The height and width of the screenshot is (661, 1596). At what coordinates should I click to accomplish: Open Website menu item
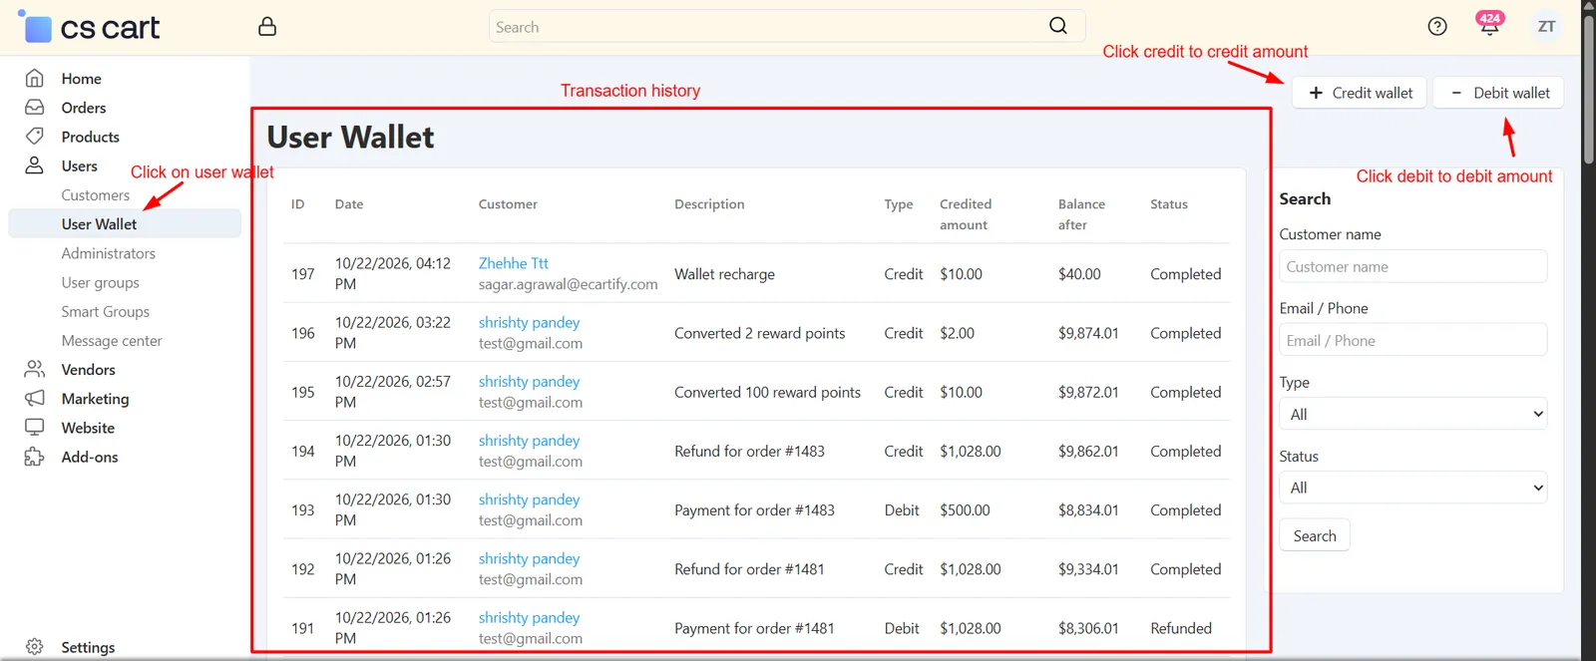pos(88,428)
